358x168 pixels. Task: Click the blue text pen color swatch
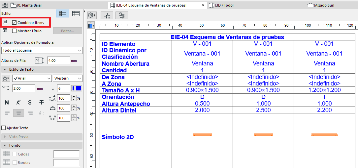79,88
